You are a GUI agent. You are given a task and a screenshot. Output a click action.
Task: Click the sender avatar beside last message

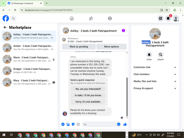point(65,114)
